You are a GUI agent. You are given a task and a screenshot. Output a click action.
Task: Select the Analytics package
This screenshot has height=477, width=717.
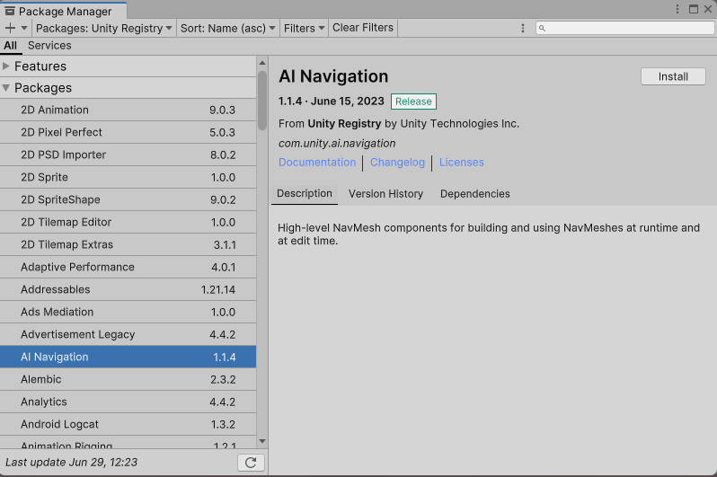coord(128,402)
